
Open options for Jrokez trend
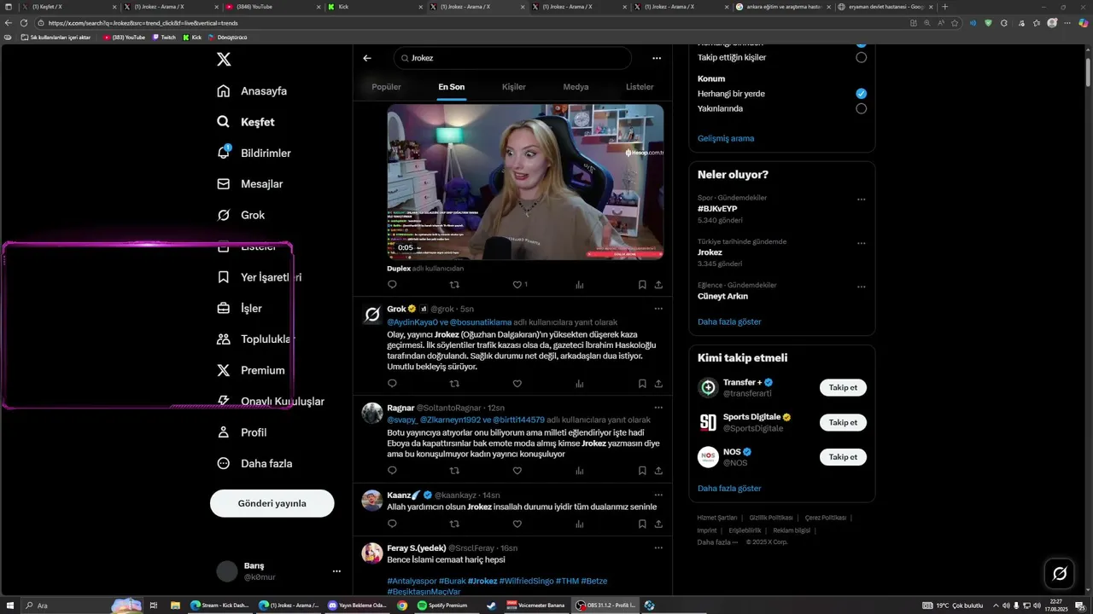point(861,243)
